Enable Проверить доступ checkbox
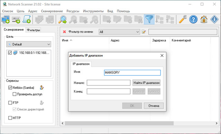This screenshot has height=134, width=221. click(15, 94)
